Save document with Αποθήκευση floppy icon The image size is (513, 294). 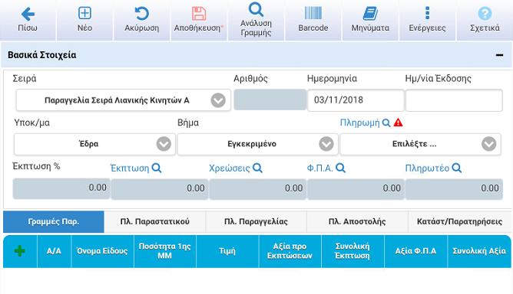199,14
